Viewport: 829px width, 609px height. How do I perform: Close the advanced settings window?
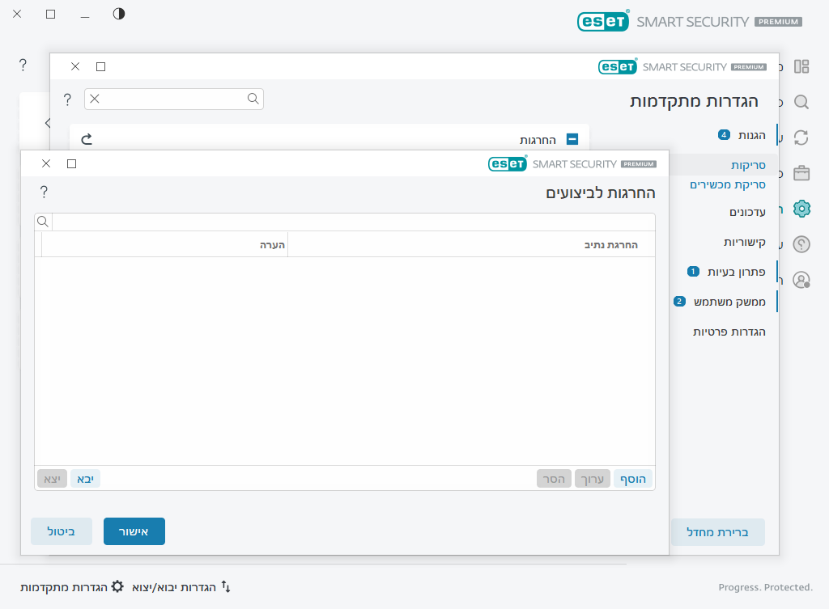pyautogui.click(x=75, y=66)
